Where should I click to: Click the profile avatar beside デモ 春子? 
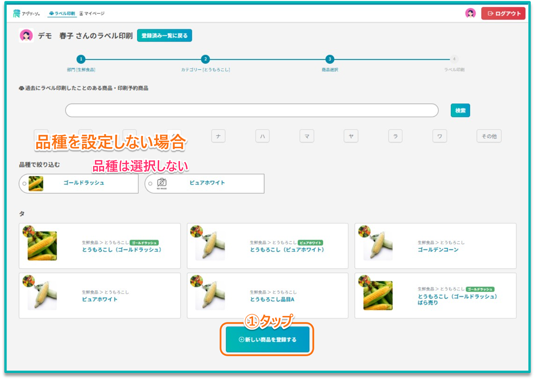click(26, 36)
